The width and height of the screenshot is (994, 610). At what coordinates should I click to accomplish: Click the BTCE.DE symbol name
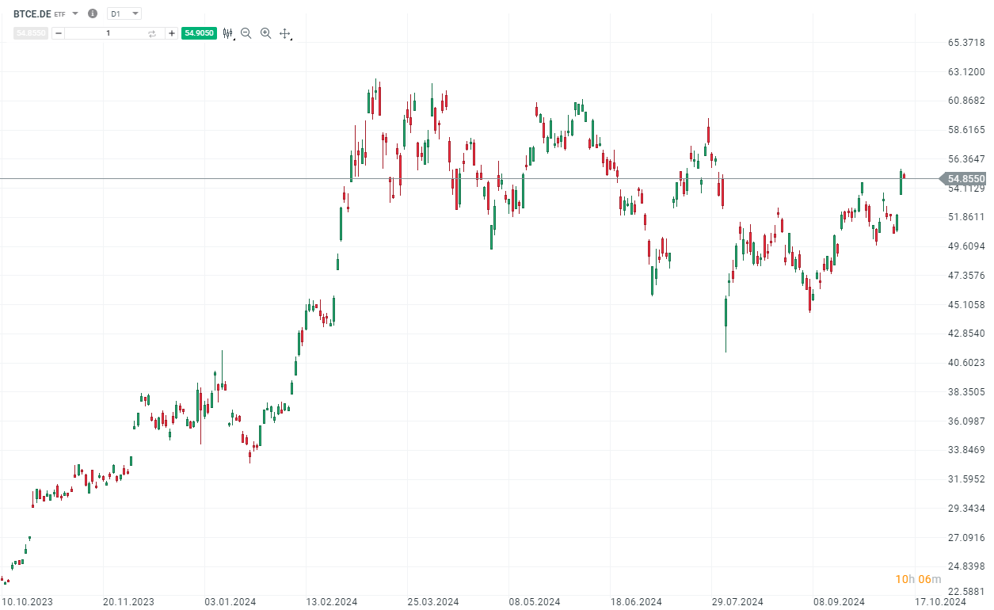(32, 13)
